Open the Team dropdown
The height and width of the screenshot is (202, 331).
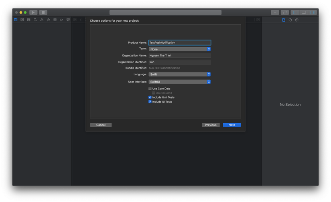tap(179, 49)
